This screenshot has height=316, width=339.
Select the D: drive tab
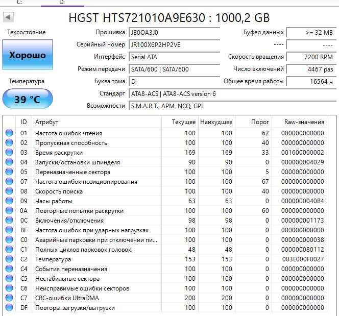62,3
